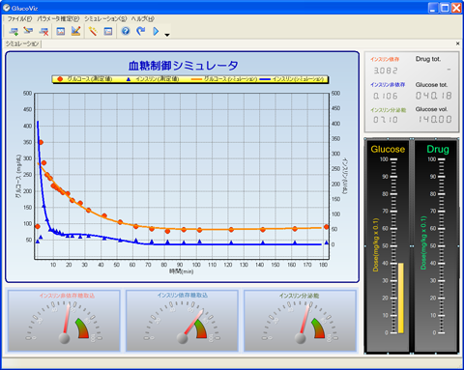Open the ヘルプ(H) menu
Screen dimensions: 464x370
pyautogui.click(x=142, y=18)
